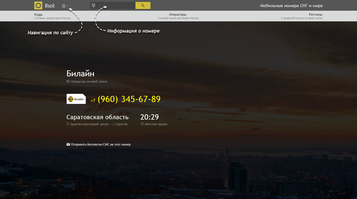Click Отправить бесплатно СМС на этот номер
This screenshot has height=199, width=357.
coord(101,144)
